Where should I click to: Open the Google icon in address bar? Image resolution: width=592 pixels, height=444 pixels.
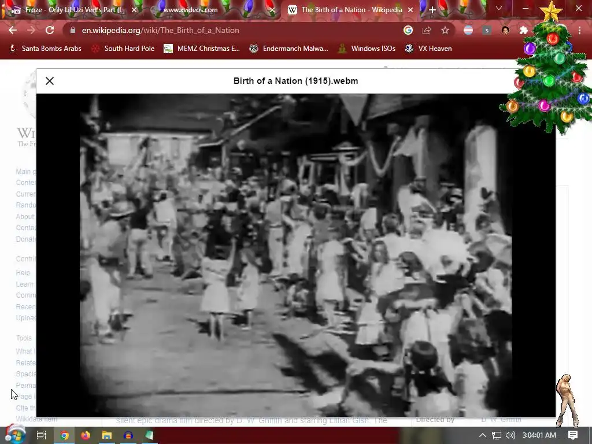pyautogui.click(x=408, y=30)
